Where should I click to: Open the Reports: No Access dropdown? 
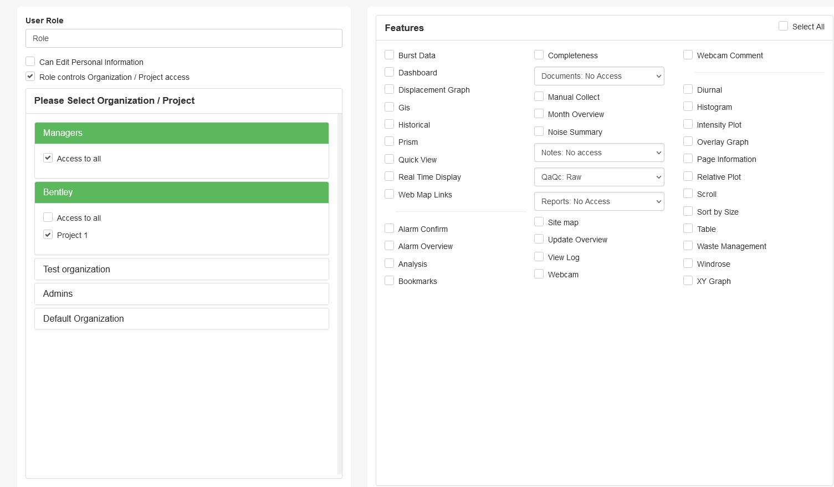[x=599, y=201]
